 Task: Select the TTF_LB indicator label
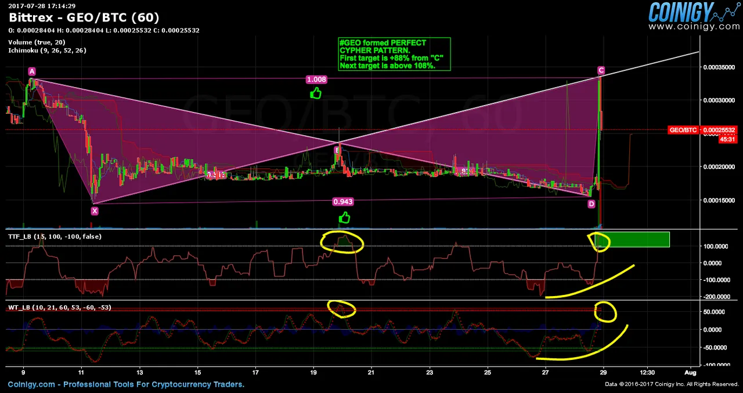point(54,236)
